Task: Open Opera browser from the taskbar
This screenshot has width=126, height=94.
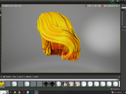Action: (23, 92)
